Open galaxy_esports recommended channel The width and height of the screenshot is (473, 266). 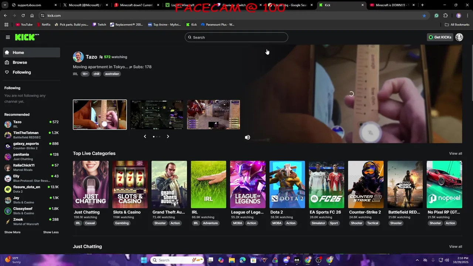pyautogui.click(x=31, y=146)
